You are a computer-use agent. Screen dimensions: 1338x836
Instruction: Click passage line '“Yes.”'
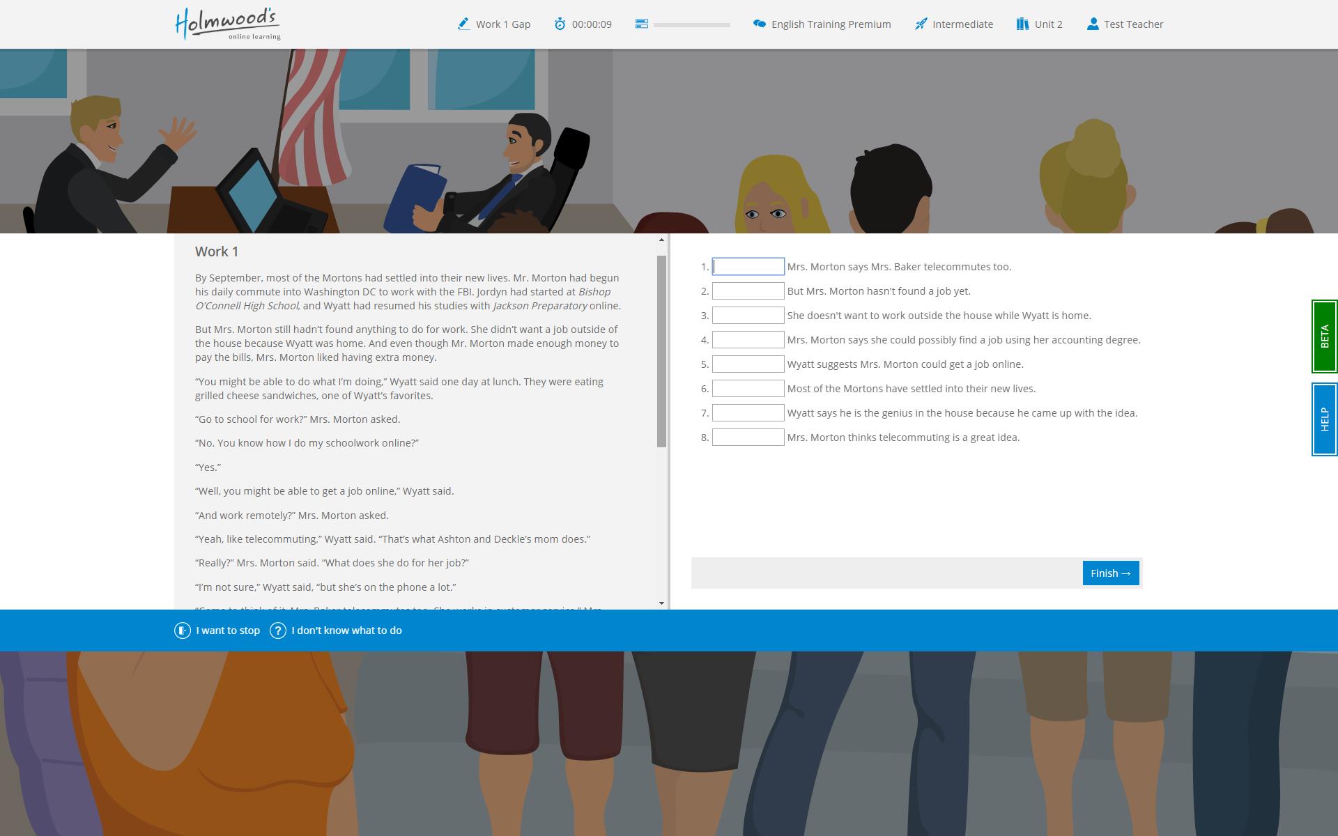[208, 467]
